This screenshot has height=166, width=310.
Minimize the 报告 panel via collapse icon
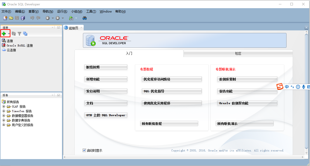point(58,95)
